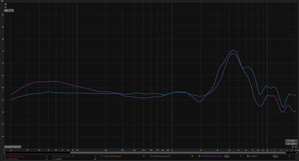This screenshot has width=299, height=161.
Task: Click the horizontal scrollbar right arrow
Action: (297, 153)
